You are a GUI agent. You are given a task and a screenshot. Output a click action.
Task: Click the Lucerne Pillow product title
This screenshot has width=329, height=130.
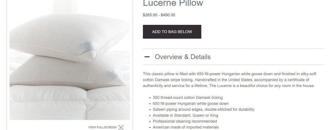click(173, 3)
